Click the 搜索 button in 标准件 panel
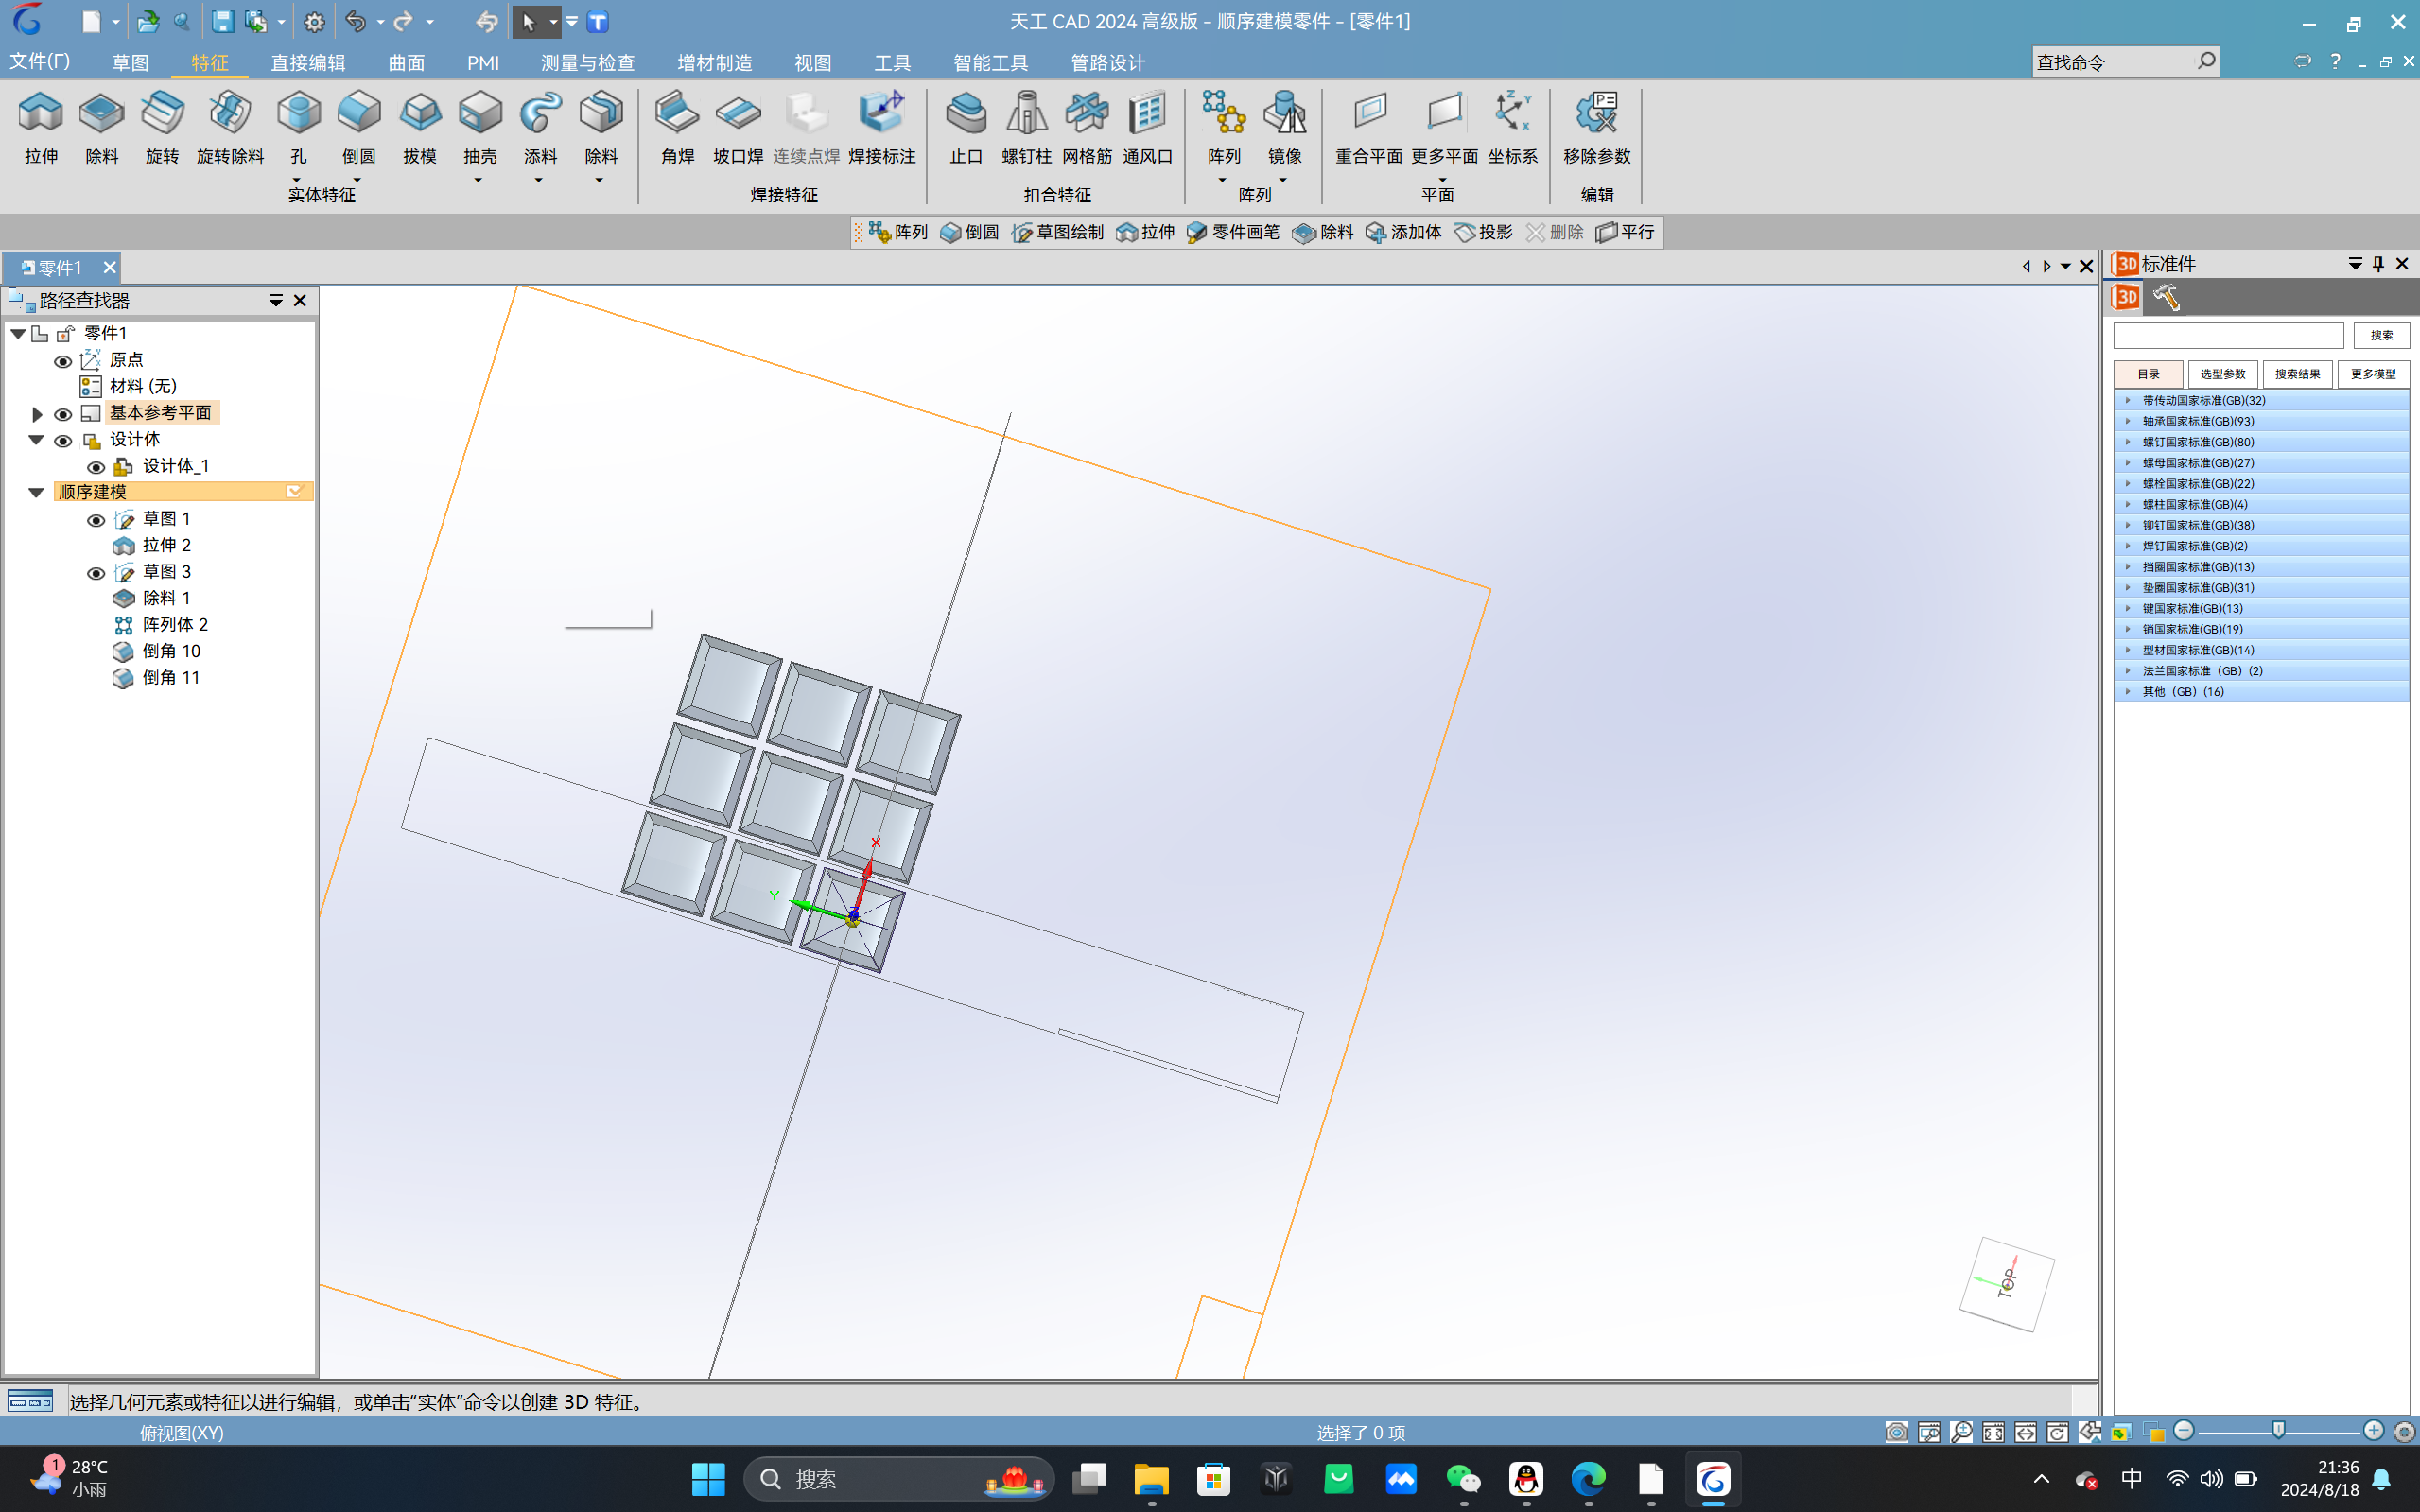The width and height of the screenshot is (2420, 1512). [x=2381, y=335]
